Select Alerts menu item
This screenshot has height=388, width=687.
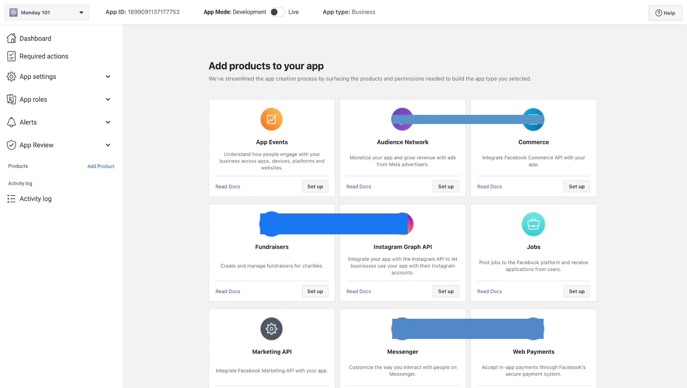(x=28, y=122)
